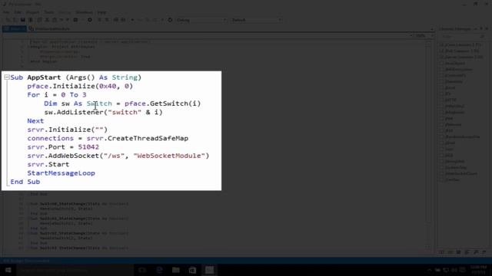492x276 pixels.
Task: Enable the jSystemTray library checkbox
Action: coord(443,167)
